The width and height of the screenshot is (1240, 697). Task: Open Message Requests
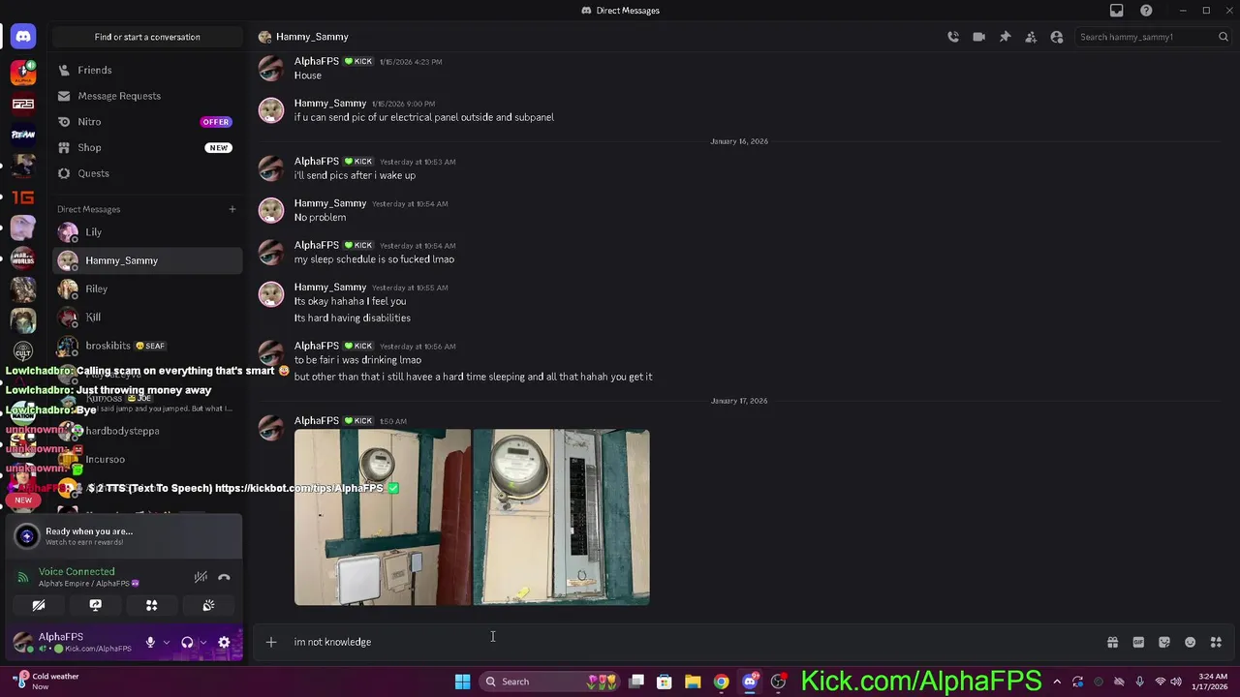pos(147,96)
